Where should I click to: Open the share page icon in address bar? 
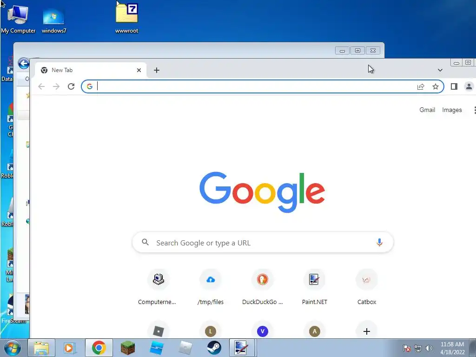[420, 86]
